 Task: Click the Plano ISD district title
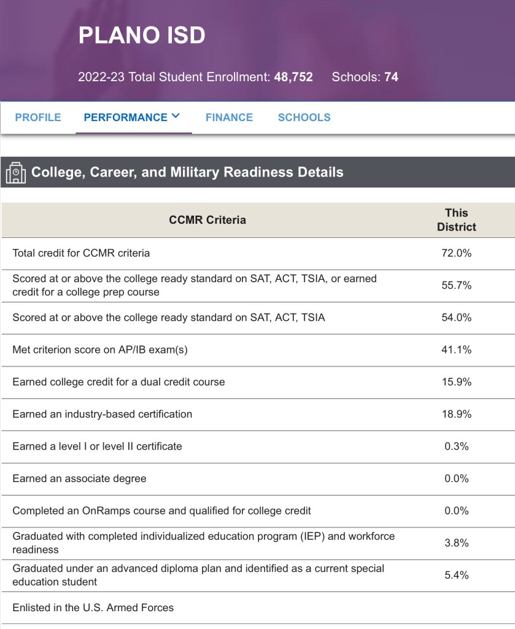142,36
